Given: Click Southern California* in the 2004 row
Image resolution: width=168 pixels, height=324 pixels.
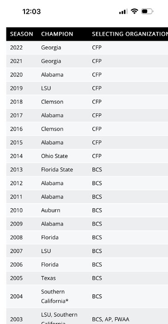Looking at the screenshot, I should [x=54, y=296].
